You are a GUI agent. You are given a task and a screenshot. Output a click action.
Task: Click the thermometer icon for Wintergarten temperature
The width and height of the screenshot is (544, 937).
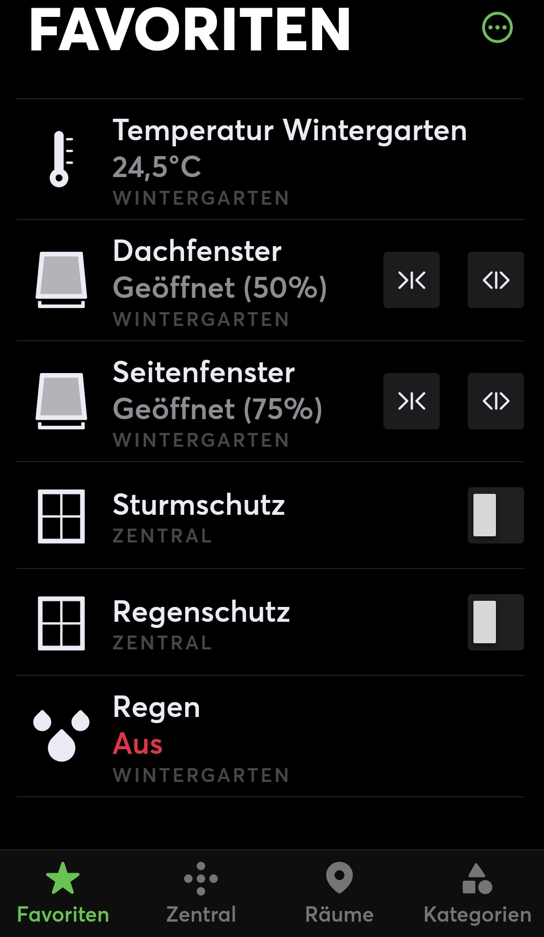pyautogui.click(x=60, y=159)
